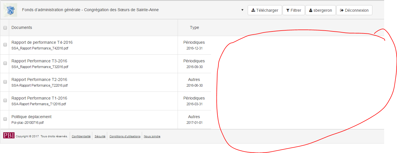This screenshot has height=153, width=397.
Task: Click the Sainte-Anne logo icon
Action: [10, 10]
